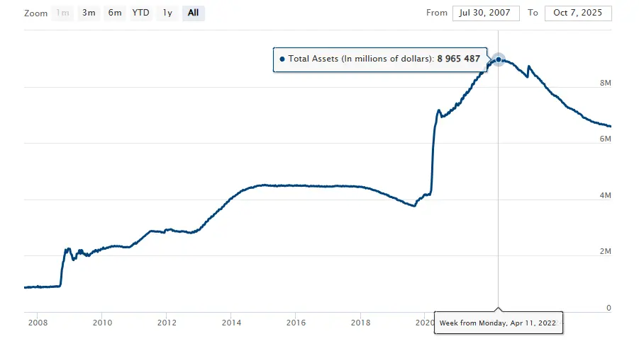Click the 4M y-axis label
This screenshot has height=341, width=639.
605,195
